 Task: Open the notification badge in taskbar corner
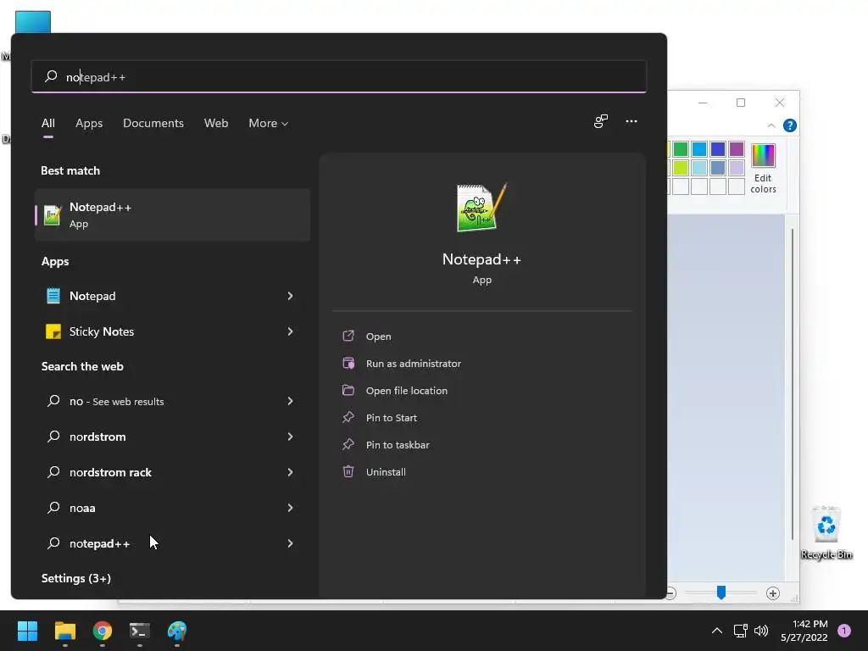(x=844, y=631)
